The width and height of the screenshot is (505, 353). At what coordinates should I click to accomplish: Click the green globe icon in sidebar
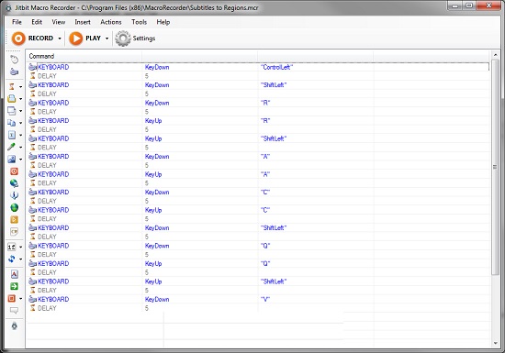coord(14,208)
